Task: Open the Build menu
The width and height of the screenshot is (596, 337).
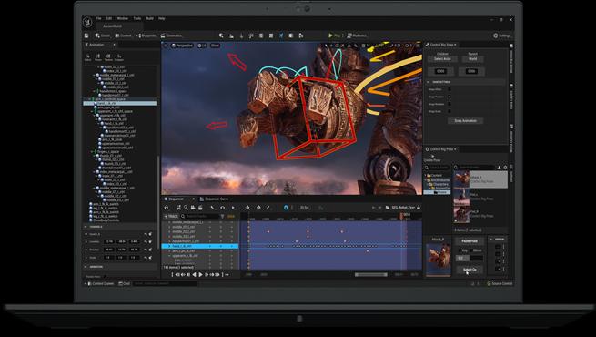Action: pos(150,18)
